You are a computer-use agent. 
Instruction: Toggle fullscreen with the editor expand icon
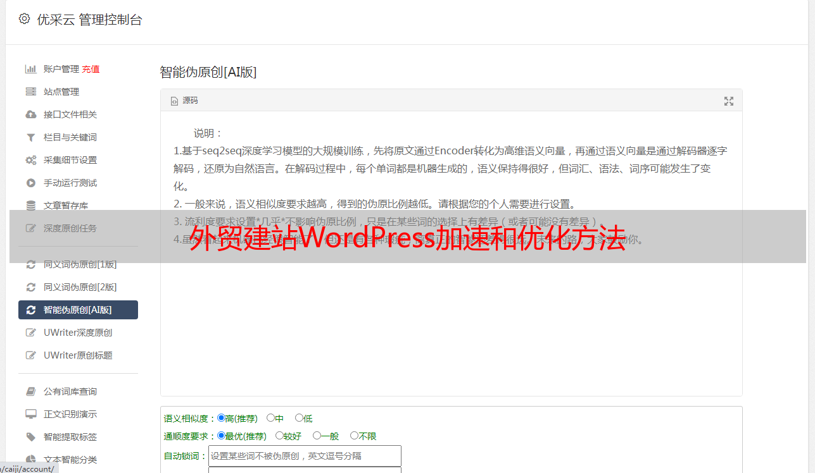[729, 101]
